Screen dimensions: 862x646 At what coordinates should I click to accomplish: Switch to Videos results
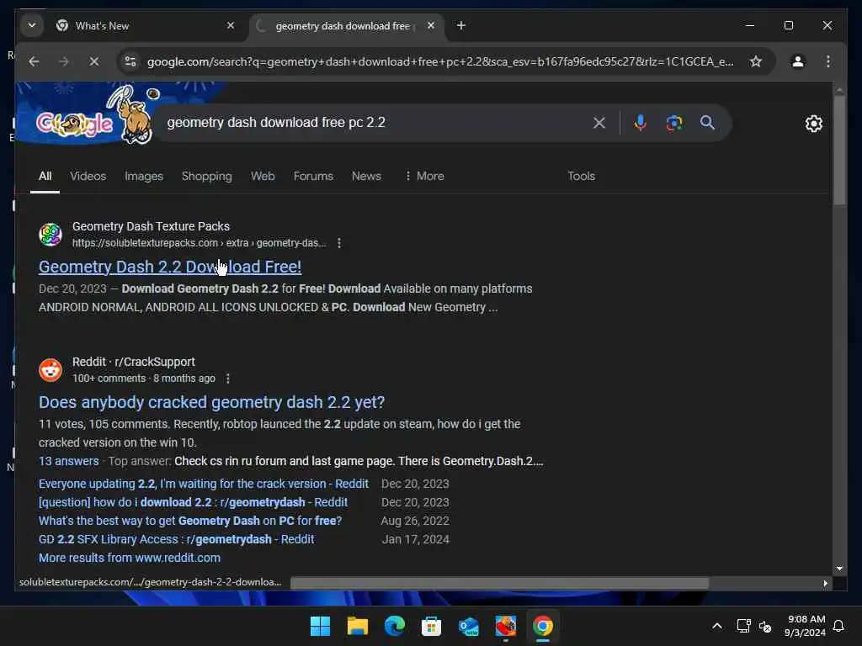click(88, 177)
